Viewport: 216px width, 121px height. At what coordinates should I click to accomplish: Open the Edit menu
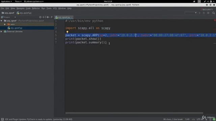[x=7, y=8]
